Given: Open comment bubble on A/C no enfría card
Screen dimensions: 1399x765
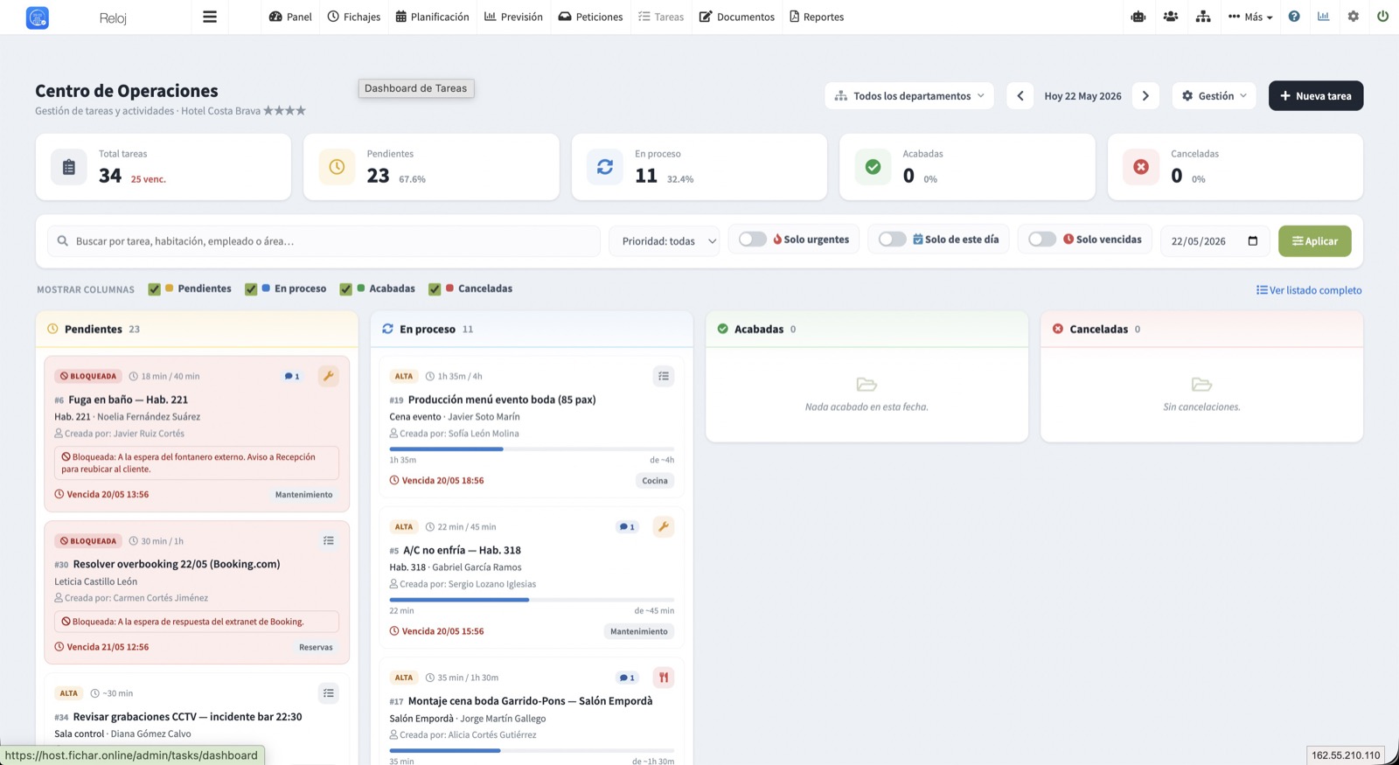Looking at the screenshot, I should 627,527.
